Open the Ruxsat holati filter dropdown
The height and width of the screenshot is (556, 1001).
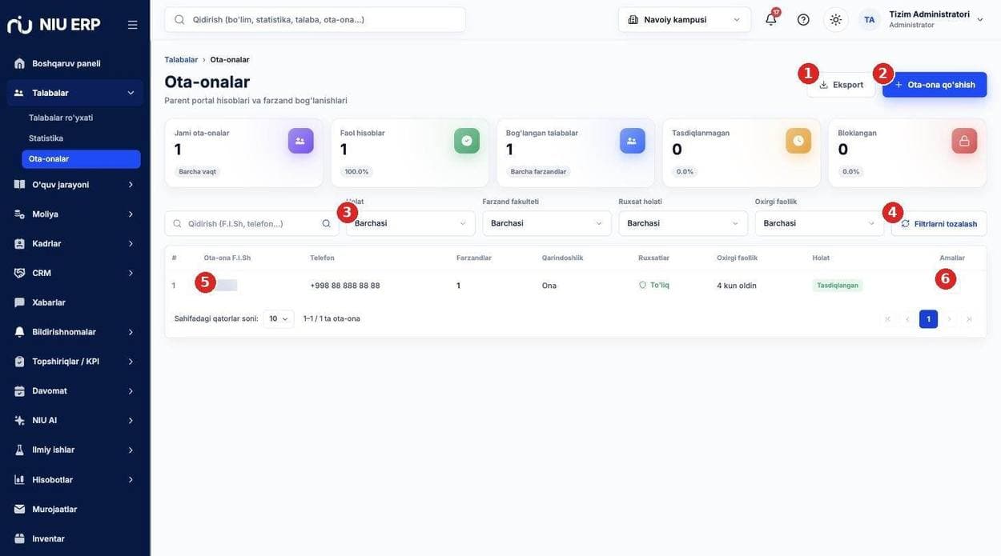point(683,223)
